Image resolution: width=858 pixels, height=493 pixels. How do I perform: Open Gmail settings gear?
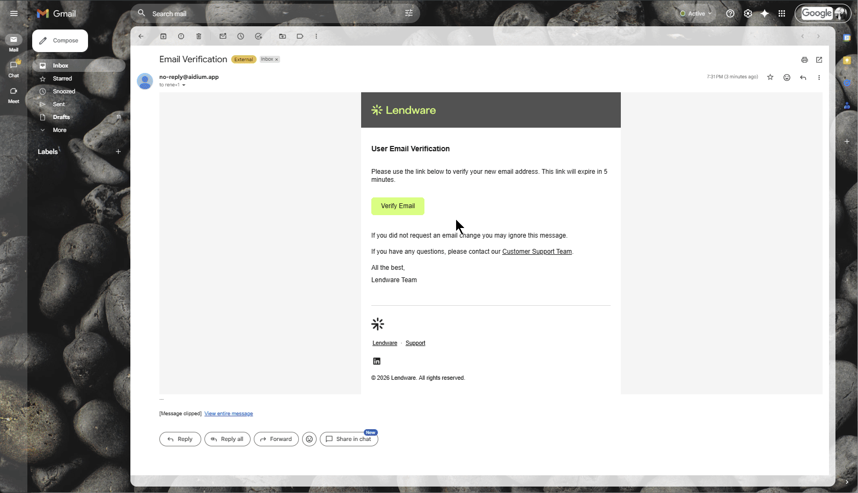(x=748, y=13)
